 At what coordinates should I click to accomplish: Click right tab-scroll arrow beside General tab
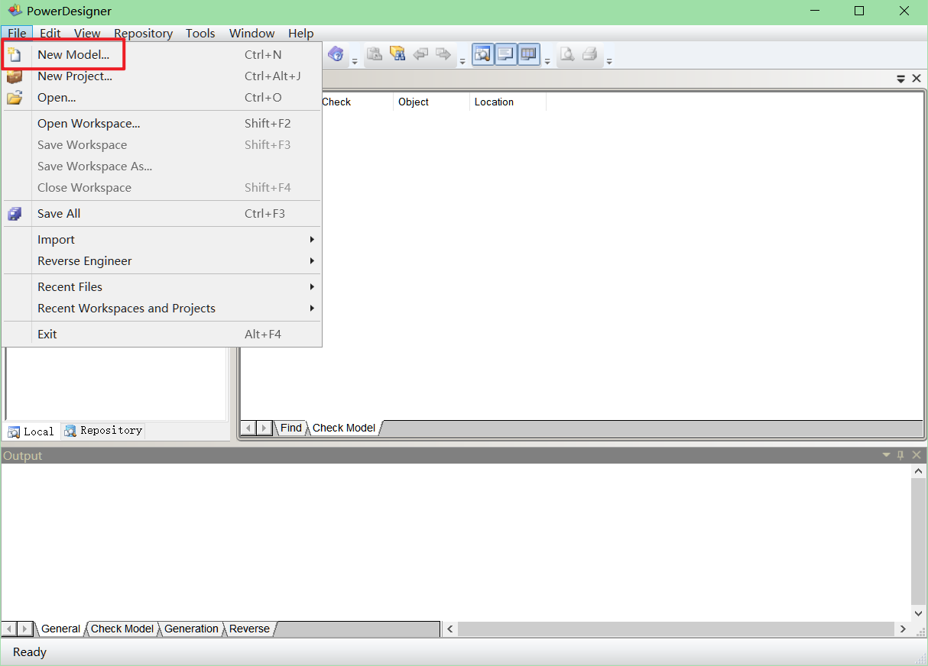(x=25, y=629)
